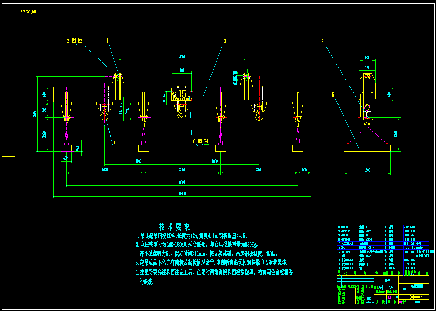Select the 4000 dimension text
The width and height of the screenshot is (436, 311).
tap(182, 57)
